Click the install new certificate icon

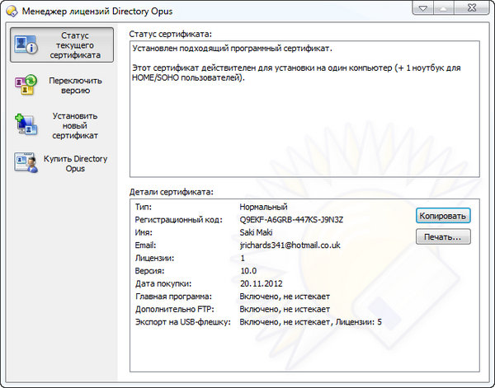coord(26,125)
